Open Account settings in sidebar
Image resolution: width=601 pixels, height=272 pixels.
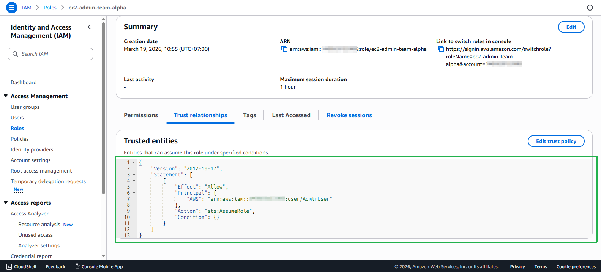(30, 160)
